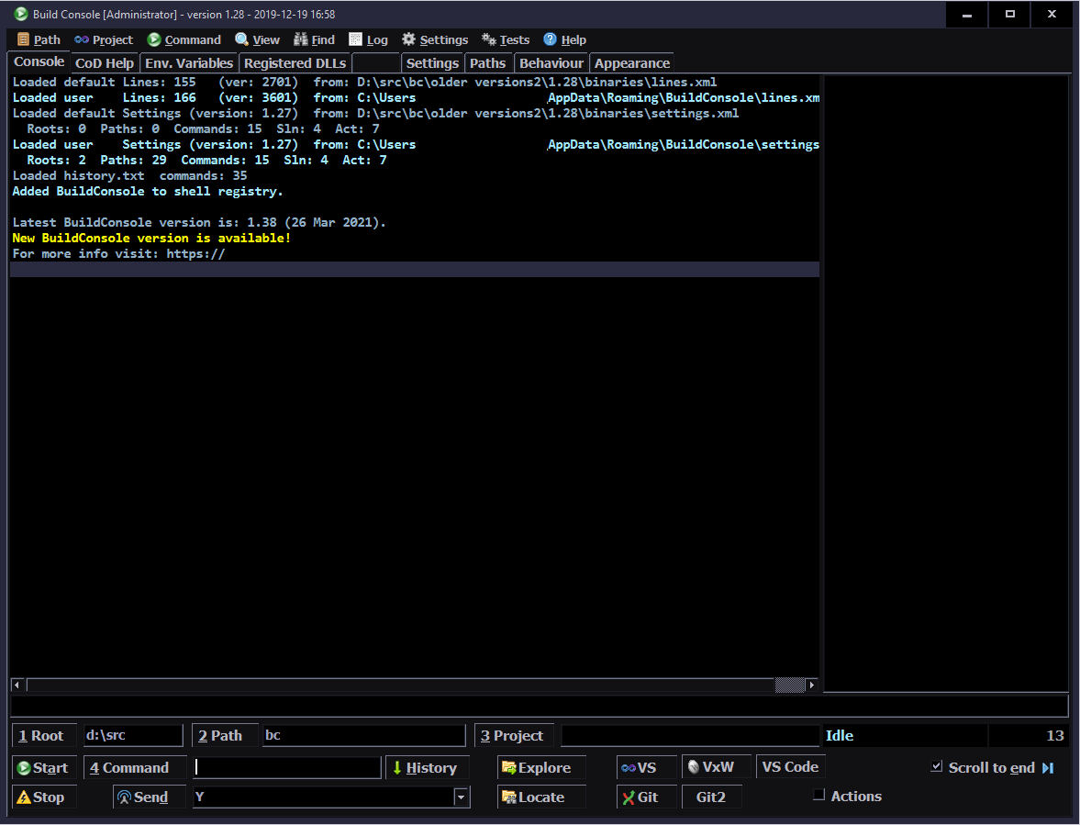Click the 4 Command button

(x=134, y=767)
